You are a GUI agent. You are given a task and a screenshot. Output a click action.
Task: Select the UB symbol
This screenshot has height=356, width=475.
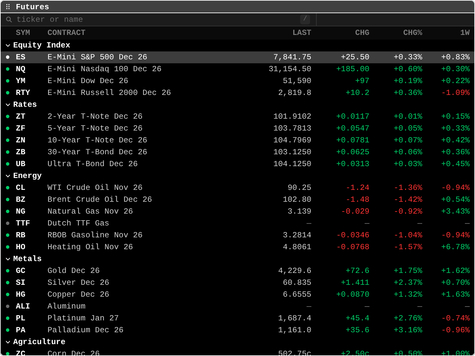point(20,164)
